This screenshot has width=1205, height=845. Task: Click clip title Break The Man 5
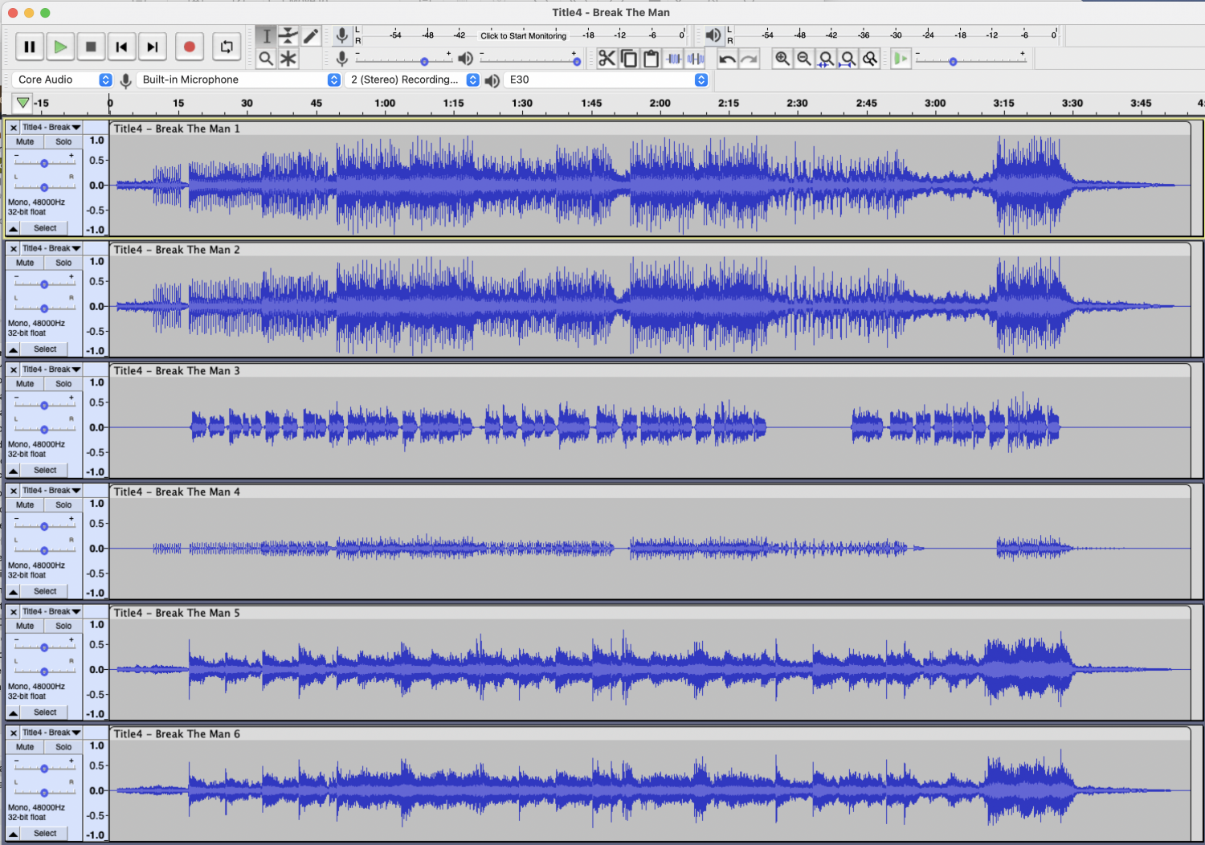tap(177, 613)
